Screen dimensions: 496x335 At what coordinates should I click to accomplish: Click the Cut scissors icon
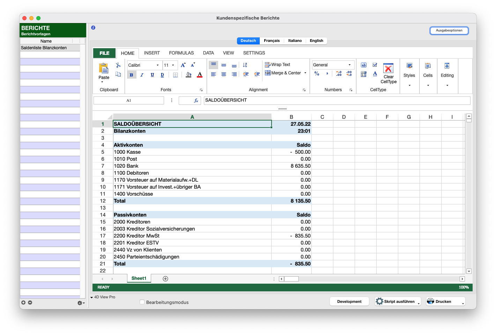tap(118, 65)
